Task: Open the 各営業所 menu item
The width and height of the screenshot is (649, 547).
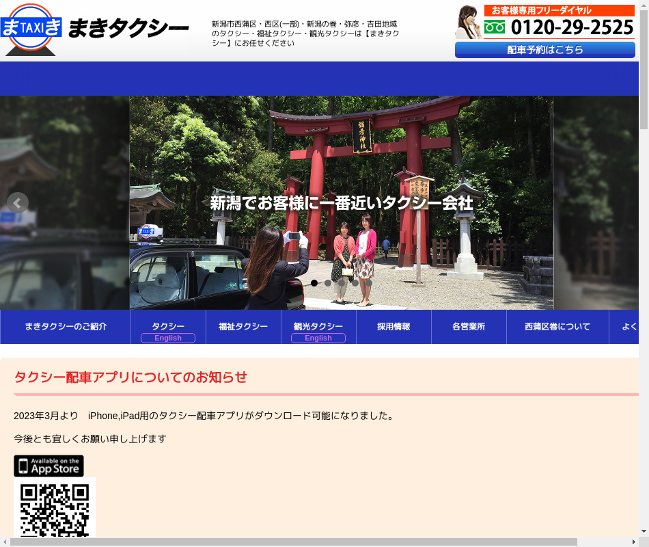Action: click(x=469, y=327)
